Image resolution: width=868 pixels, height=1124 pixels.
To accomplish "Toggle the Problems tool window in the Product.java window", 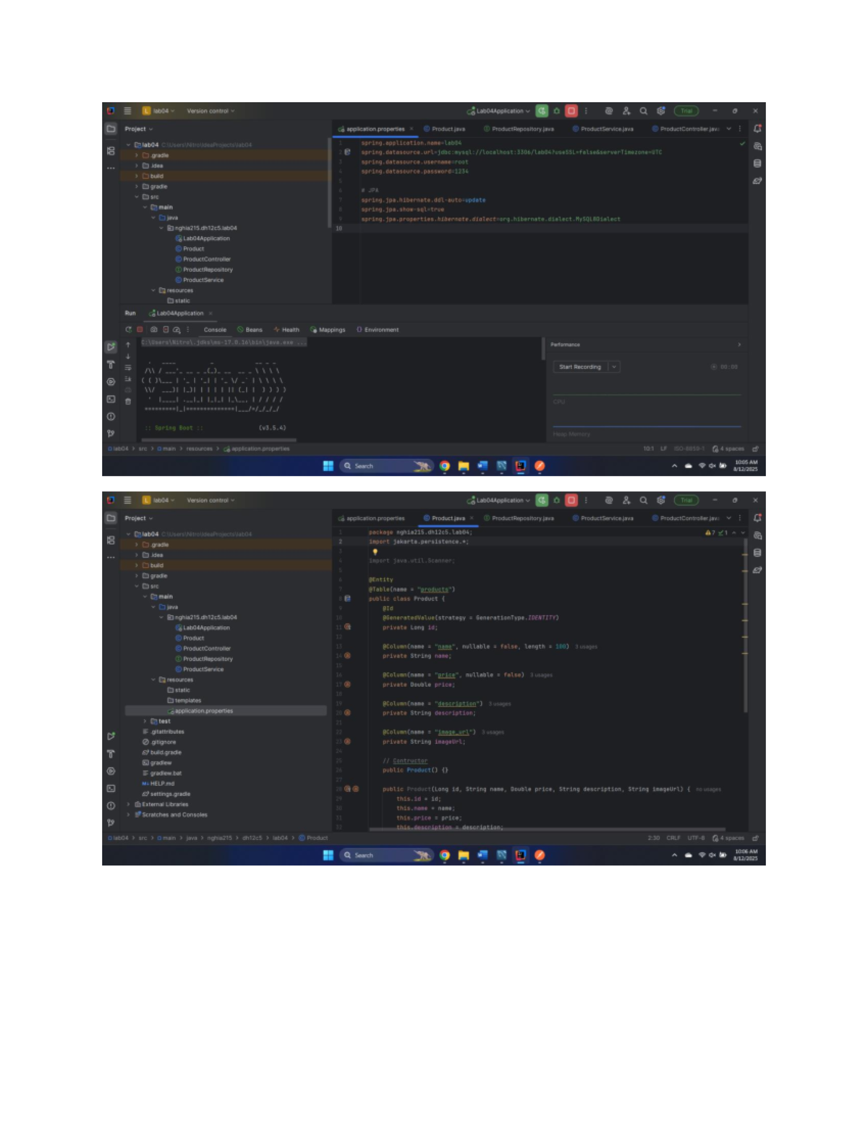I will [111, 806].
